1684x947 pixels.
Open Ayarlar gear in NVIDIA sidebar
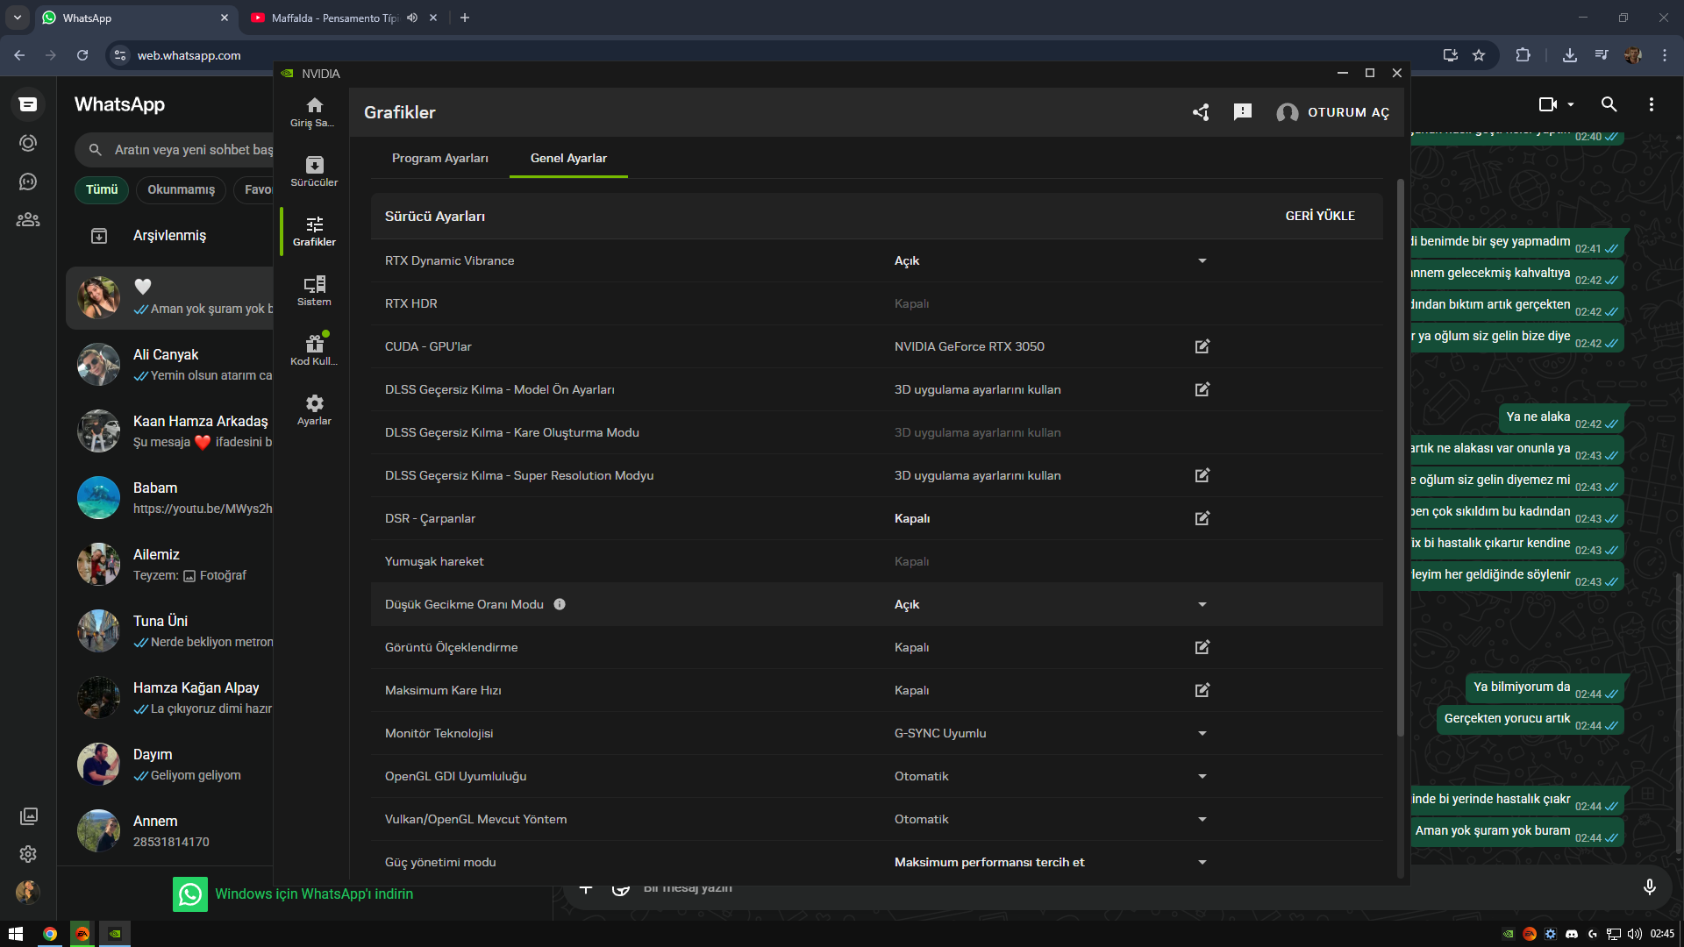pos(314,409)
